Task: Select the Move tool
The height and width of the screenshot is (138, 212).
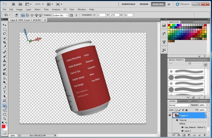Action: coord(5,25)
